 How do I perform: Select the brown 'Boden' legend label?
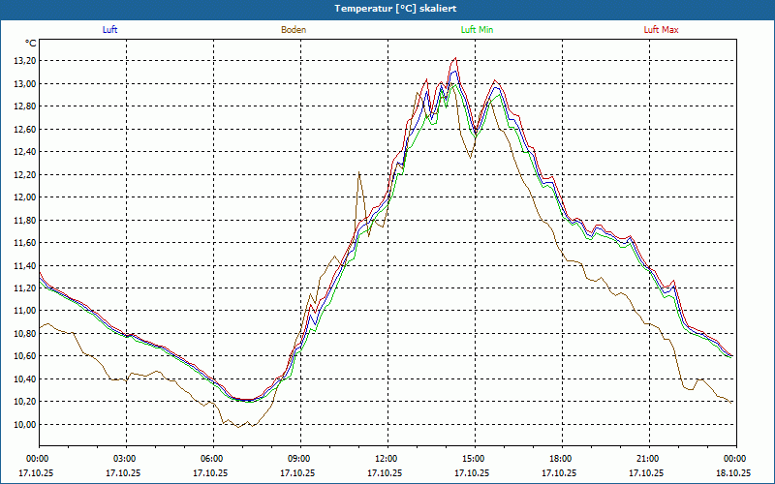point(294,30)
